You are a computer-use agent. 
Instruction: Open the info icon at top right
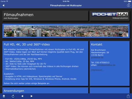coord(128,5)
